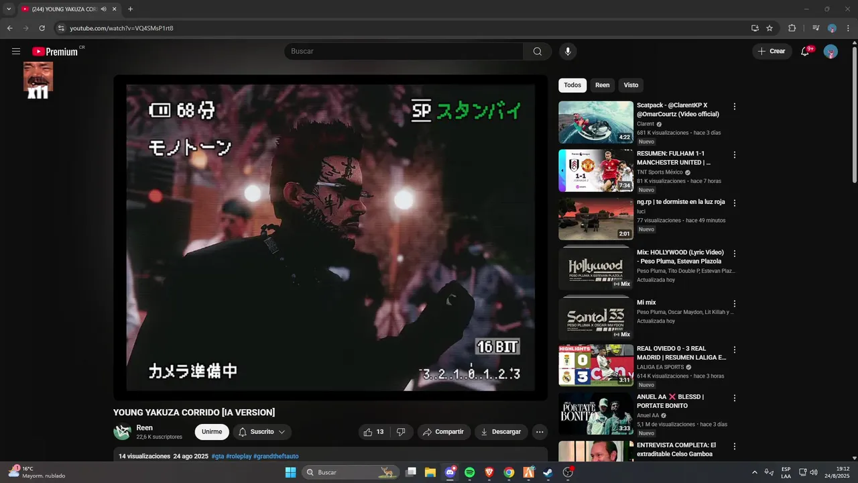
Task: Open options for Fulham Manchester United video
Action: [x=735, y=155]
